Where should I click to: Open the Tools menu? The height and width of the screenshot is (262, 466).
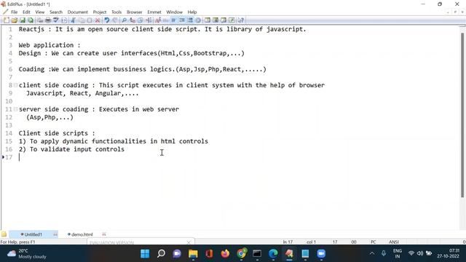tap(116, 12)
